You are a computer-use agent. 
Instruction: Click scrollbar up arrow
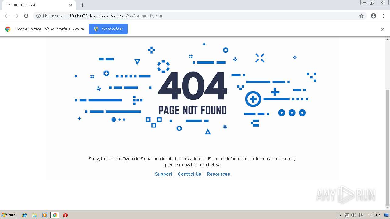point(388,39)
